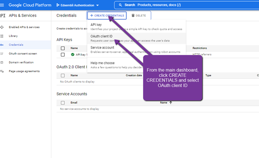Choose API key from the dropdown
Viewport: 259px width, 158px height.
pyautogui.click(x=137, y=27)
